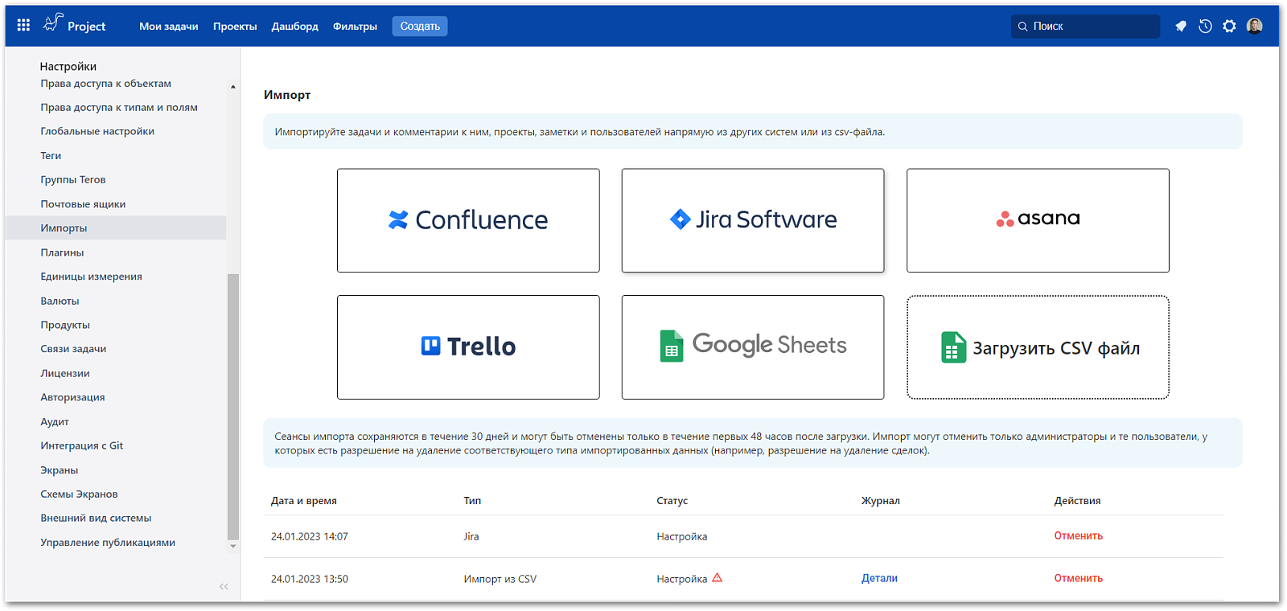Open Группы Тегов in sidebar
This screenshot has height=611, width=1287.
pyautogui.click(x=73, y=180)
